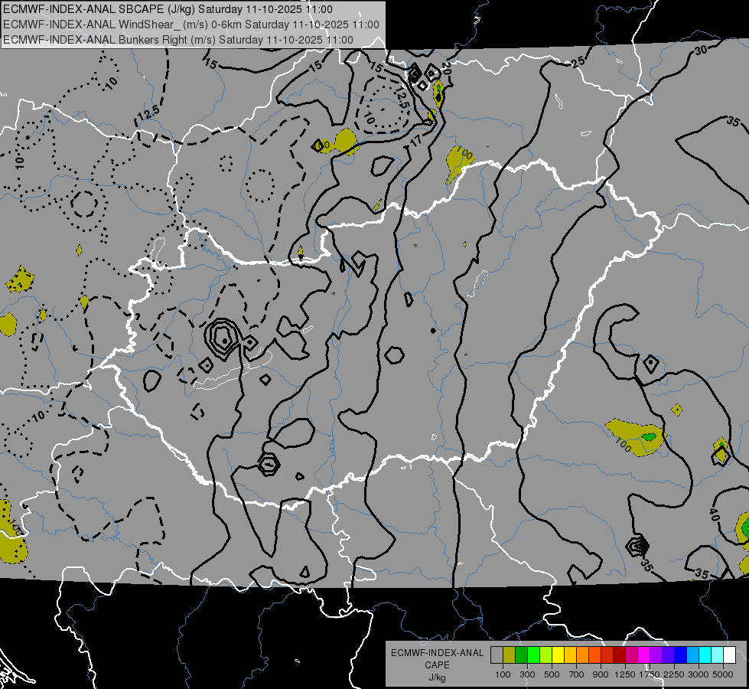749x689 pixels.
Task: Select the dark red legend swatch before 1250
Action: [619, 655]
